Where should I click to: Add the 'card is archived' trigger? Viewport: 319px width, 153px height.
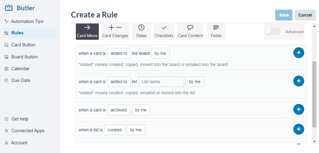pyautogui.click(x=299, y=109)
